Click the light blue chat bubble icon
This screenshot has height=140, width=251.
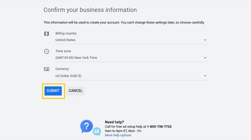97,131
